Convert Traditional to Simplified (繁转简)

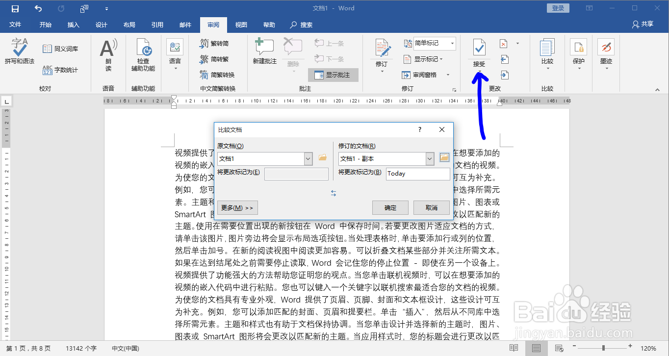pyautogui.click(x=214, y=44)
